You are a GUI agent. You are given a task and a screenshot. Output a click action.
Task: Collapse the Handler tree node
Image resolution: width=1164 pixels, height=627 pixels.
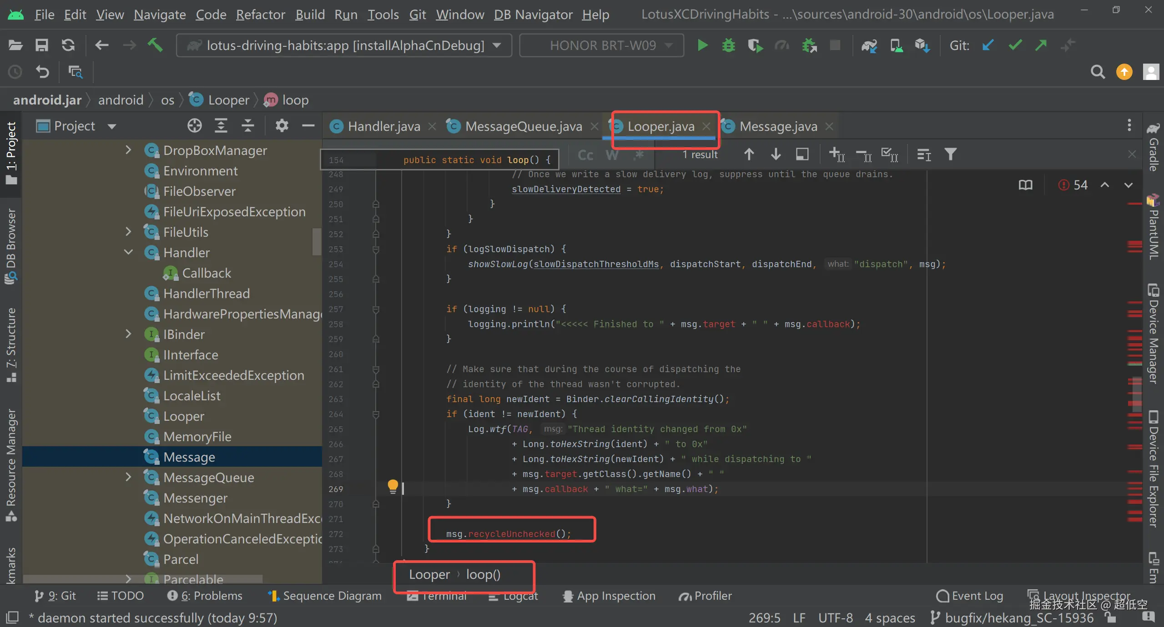tap(129, 252)
